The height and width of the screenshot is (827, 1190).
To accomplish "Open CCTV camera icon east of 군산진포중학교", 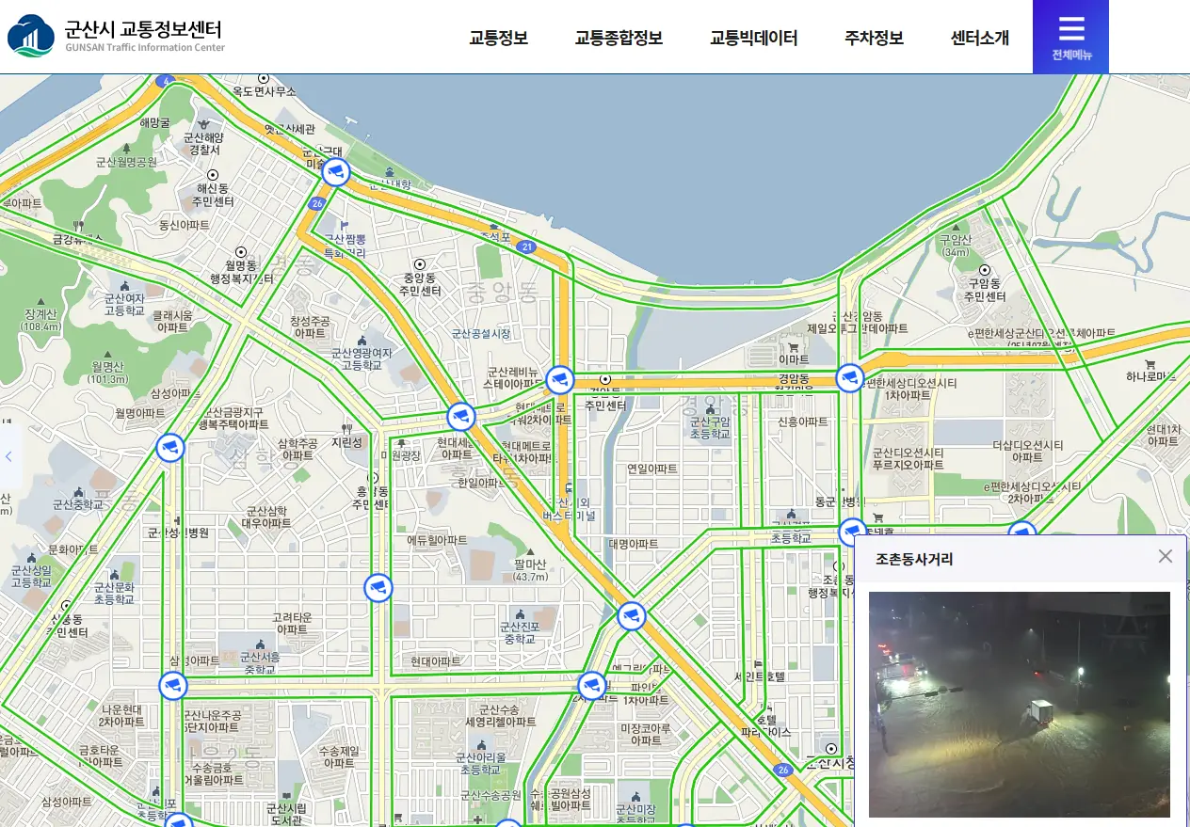I will tap(632, 616).
